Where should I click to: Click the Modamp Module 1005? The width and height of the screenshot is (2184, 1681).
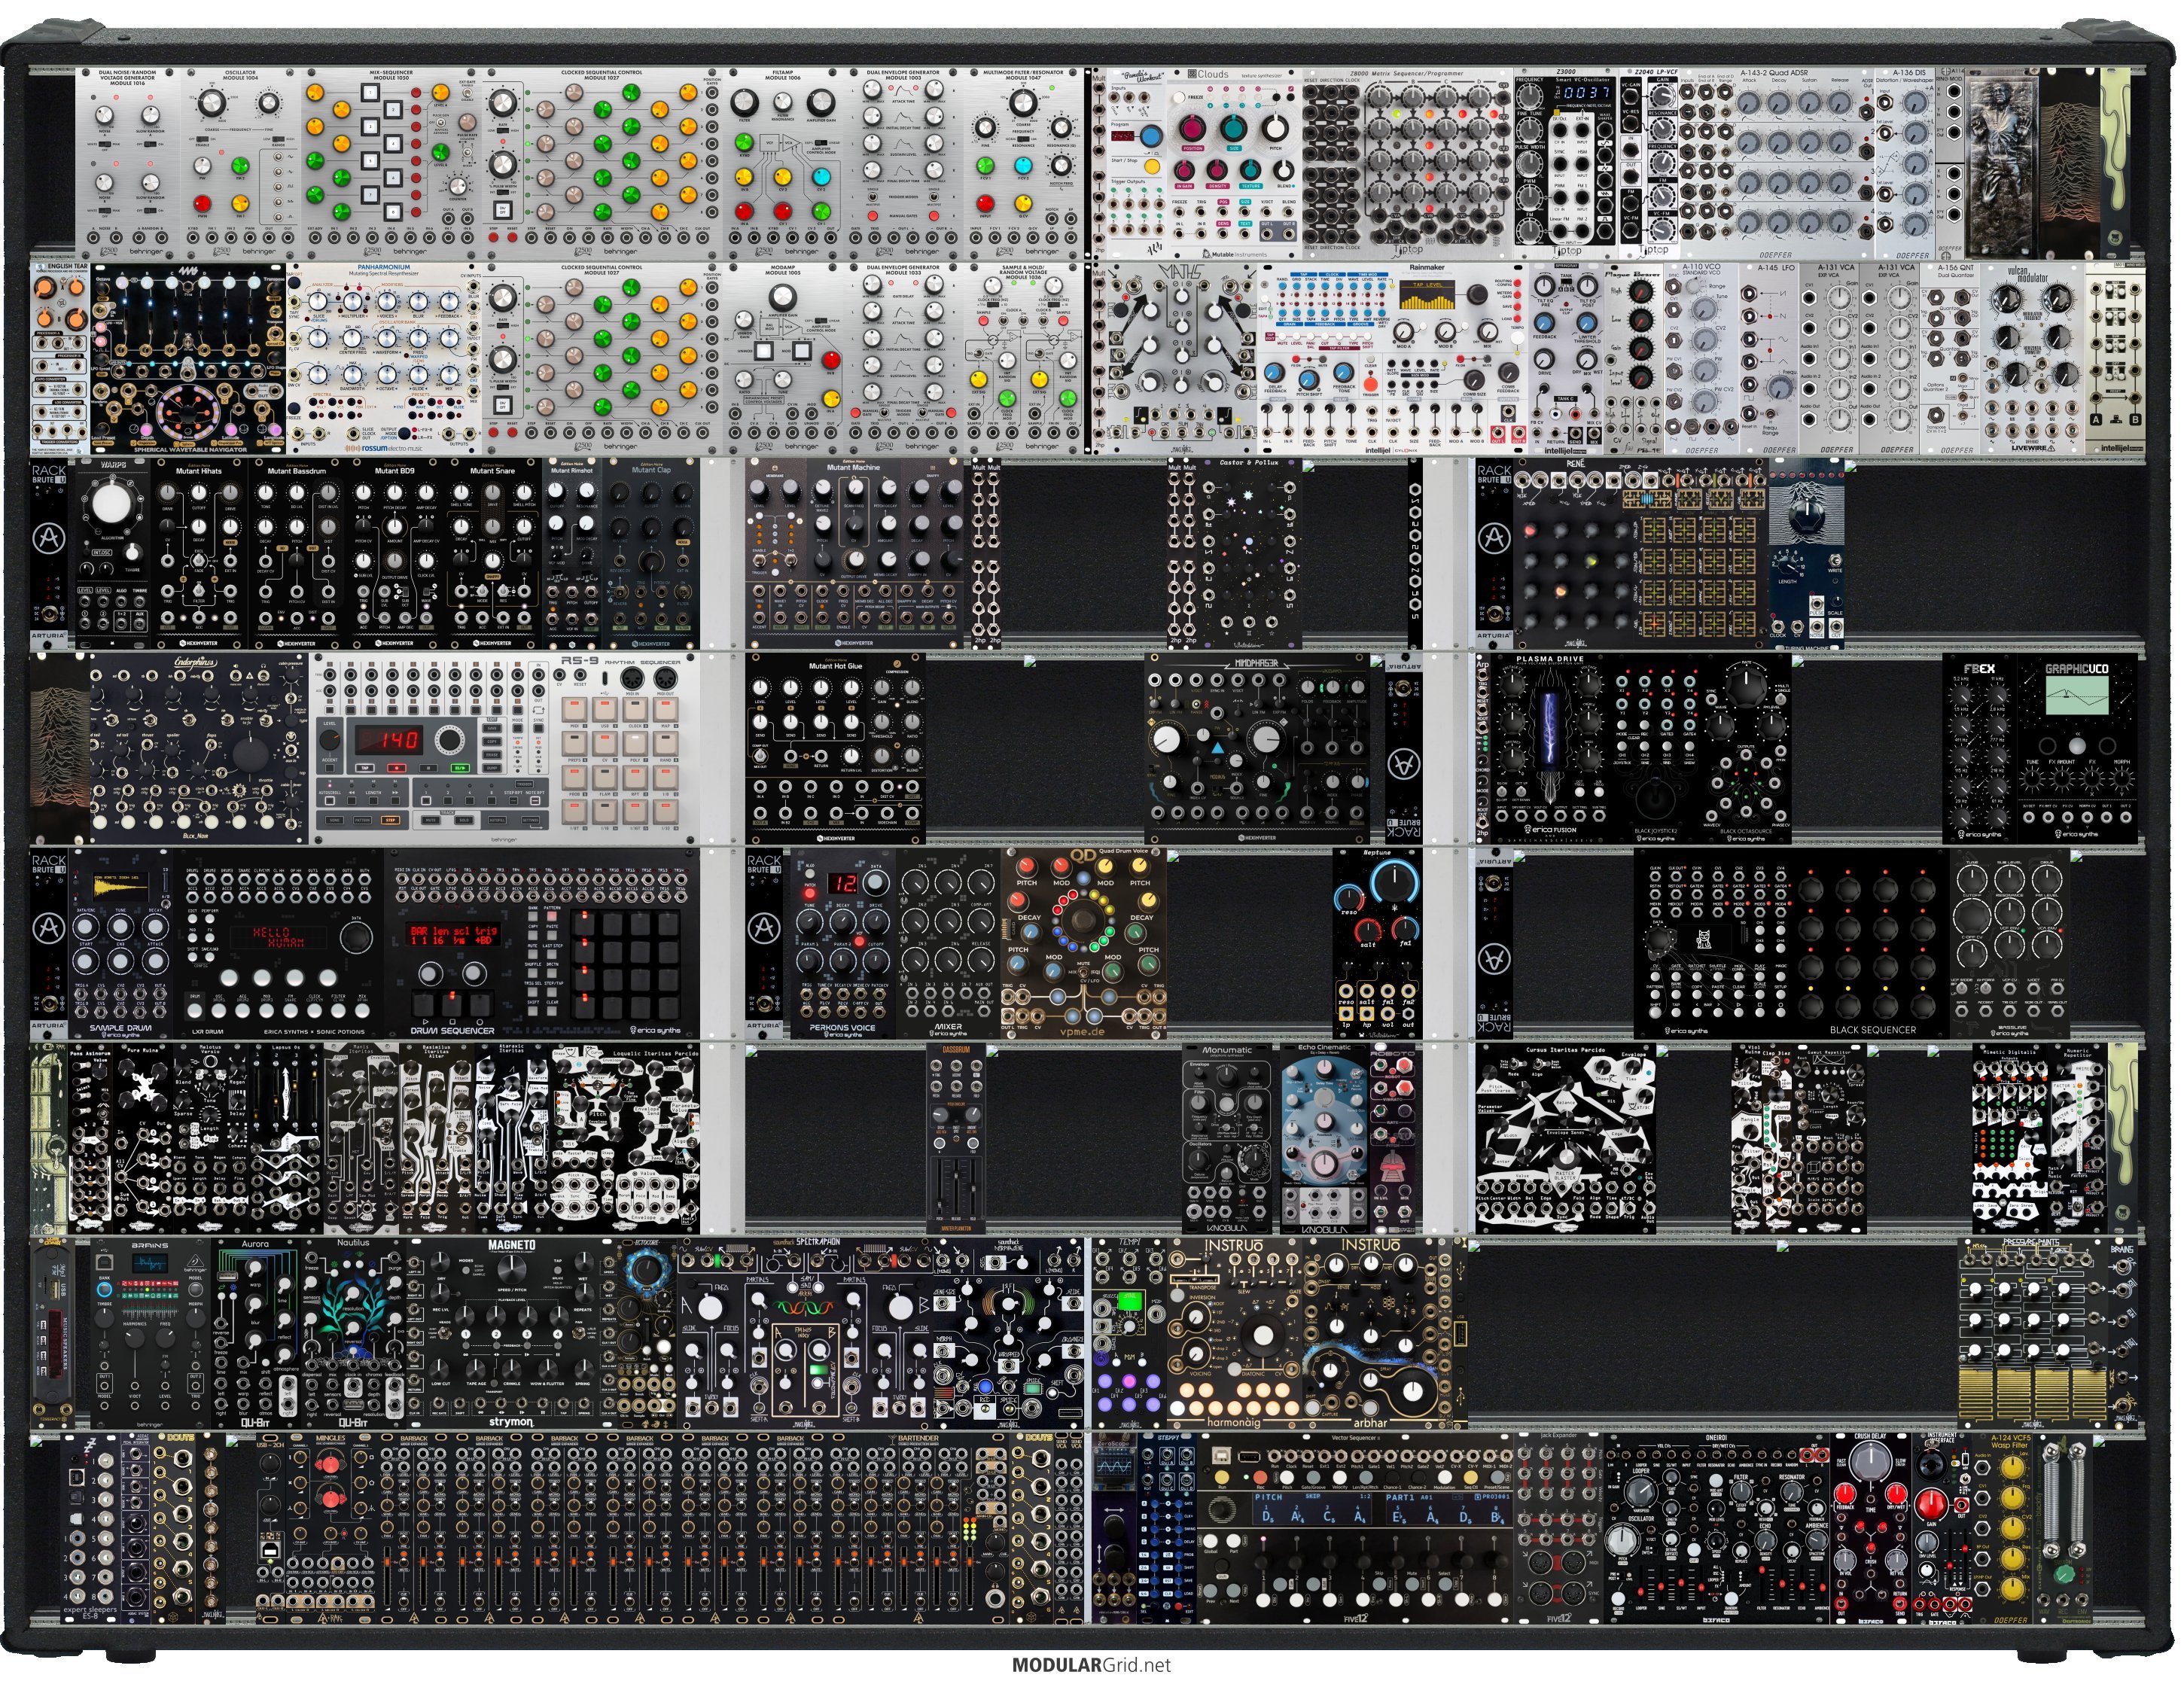(x=783, y=358)
